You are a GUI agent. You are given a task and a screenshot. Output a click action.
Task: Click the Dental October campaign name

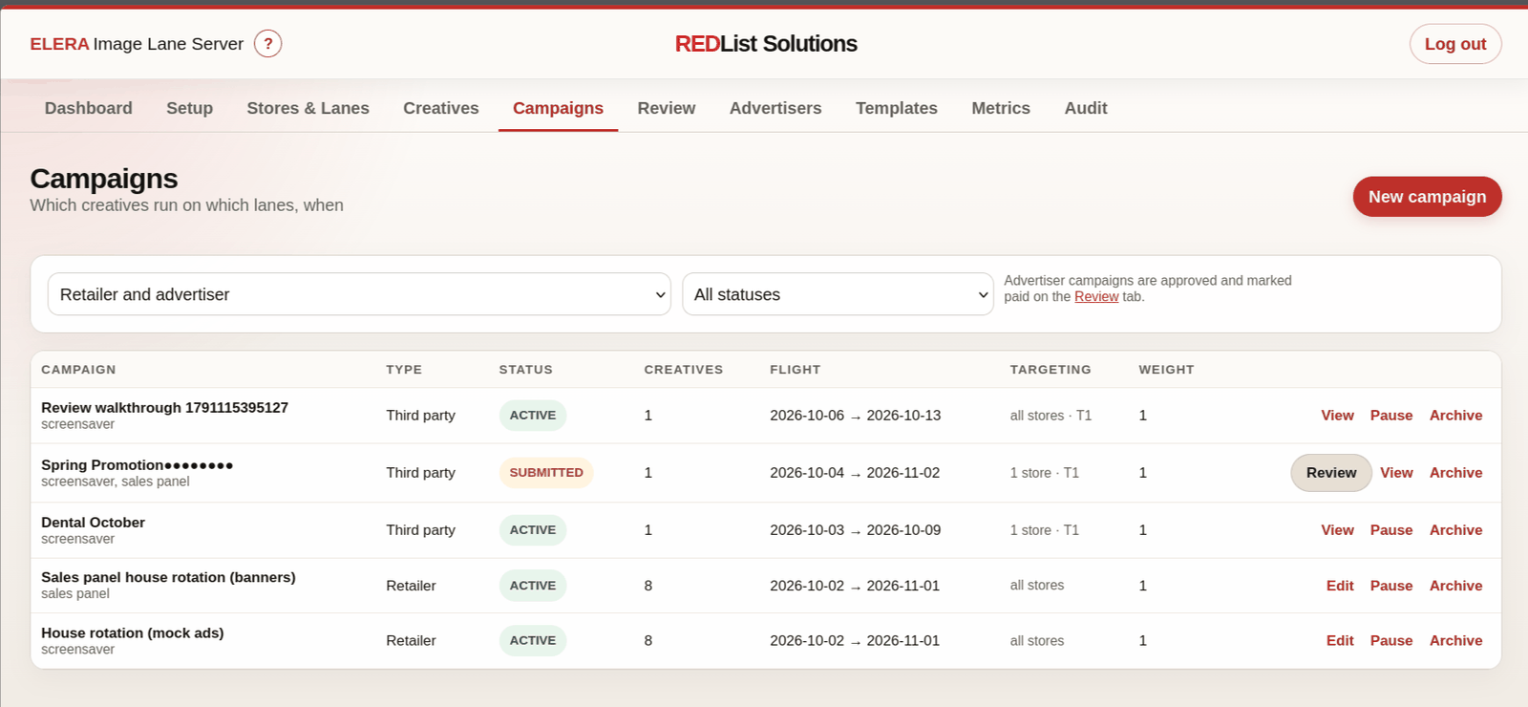(x=93, y=523)
